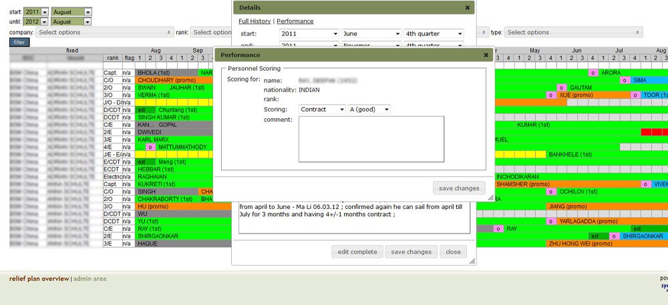The height and width of the screenshot is (305, 668).
Task: Select the BHOLA (1st) schedule bar
Action: click(167, 73)
